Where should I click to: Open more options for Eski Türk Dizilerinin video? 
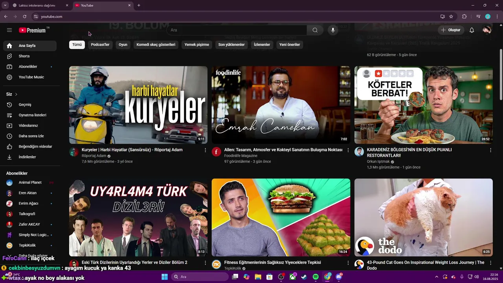coord(205,263)
